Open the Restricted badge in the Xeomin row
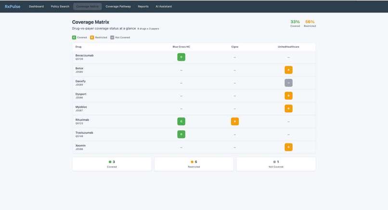The width and height of the screenshot is (388, 210). coord(288,147)
